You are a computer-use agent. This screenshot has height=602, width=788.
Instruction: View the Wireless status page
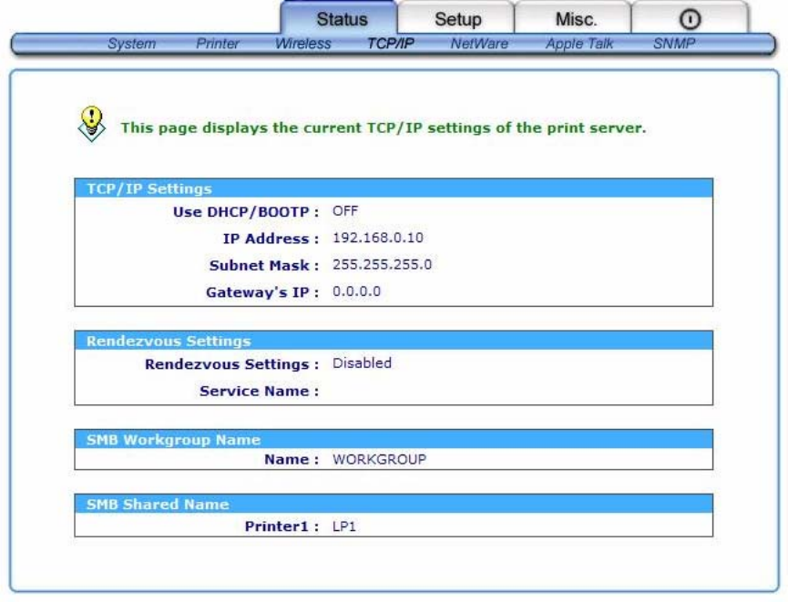coord(303,44)
